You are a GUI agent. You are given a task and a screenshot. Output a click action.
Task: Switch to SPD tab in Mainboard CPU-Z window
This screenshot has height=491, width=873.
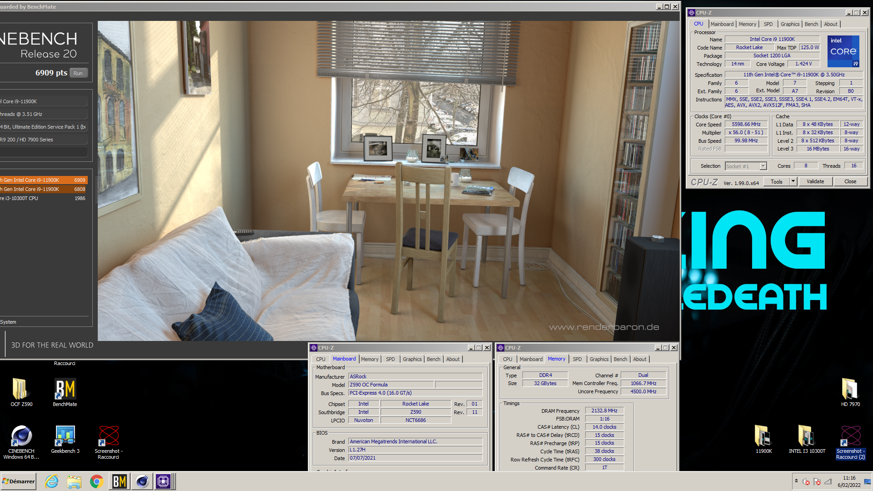pos(391,359)
